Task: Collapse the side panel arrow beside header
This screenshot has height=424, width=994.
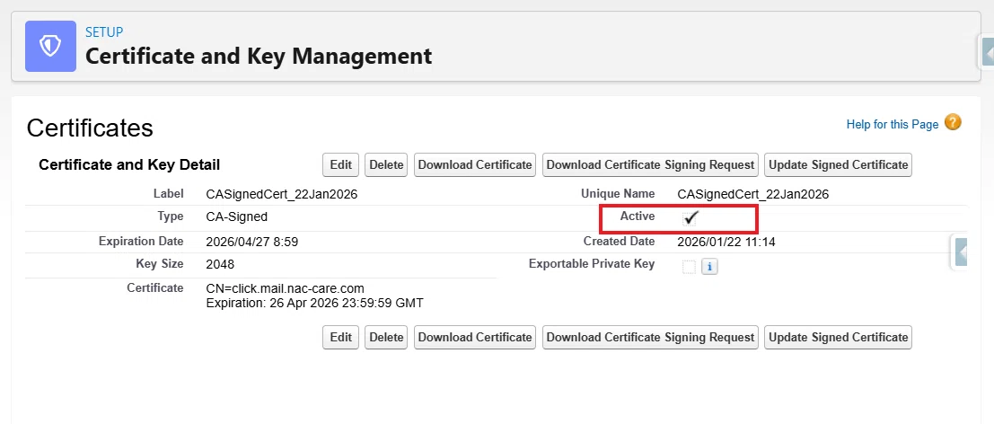Action: pyautogui.click(x=987, y=52)
